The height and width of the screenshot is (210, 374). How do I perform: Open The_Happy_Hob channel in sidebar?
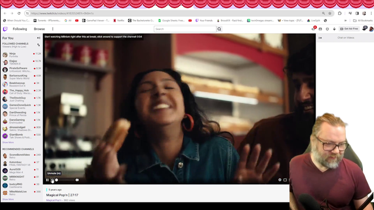click(22, 92)
